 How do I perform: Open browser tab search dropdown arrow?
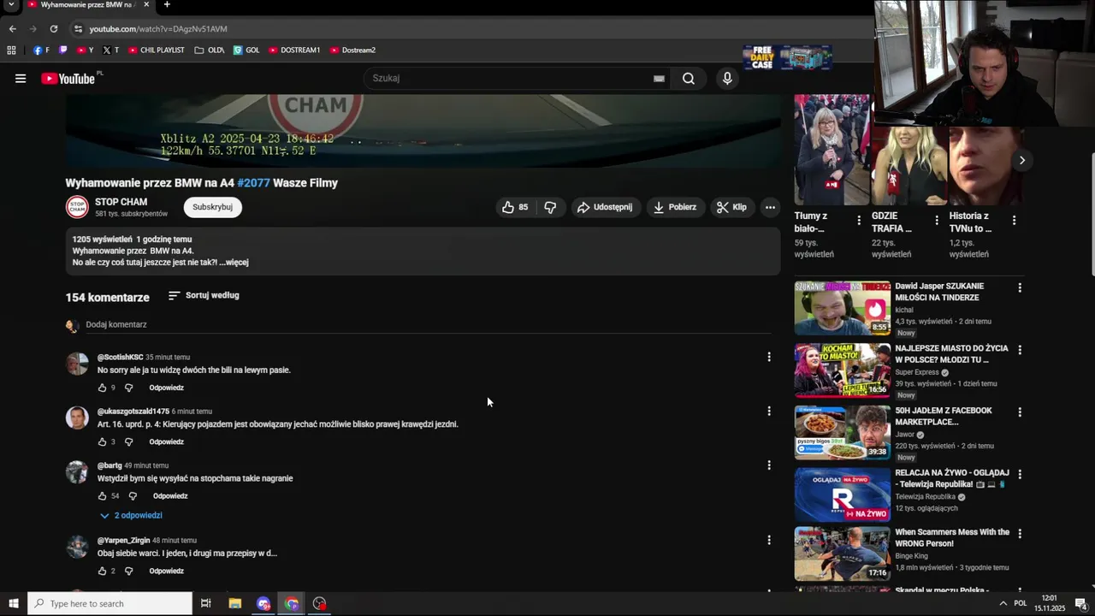click(x=11, y=5)
